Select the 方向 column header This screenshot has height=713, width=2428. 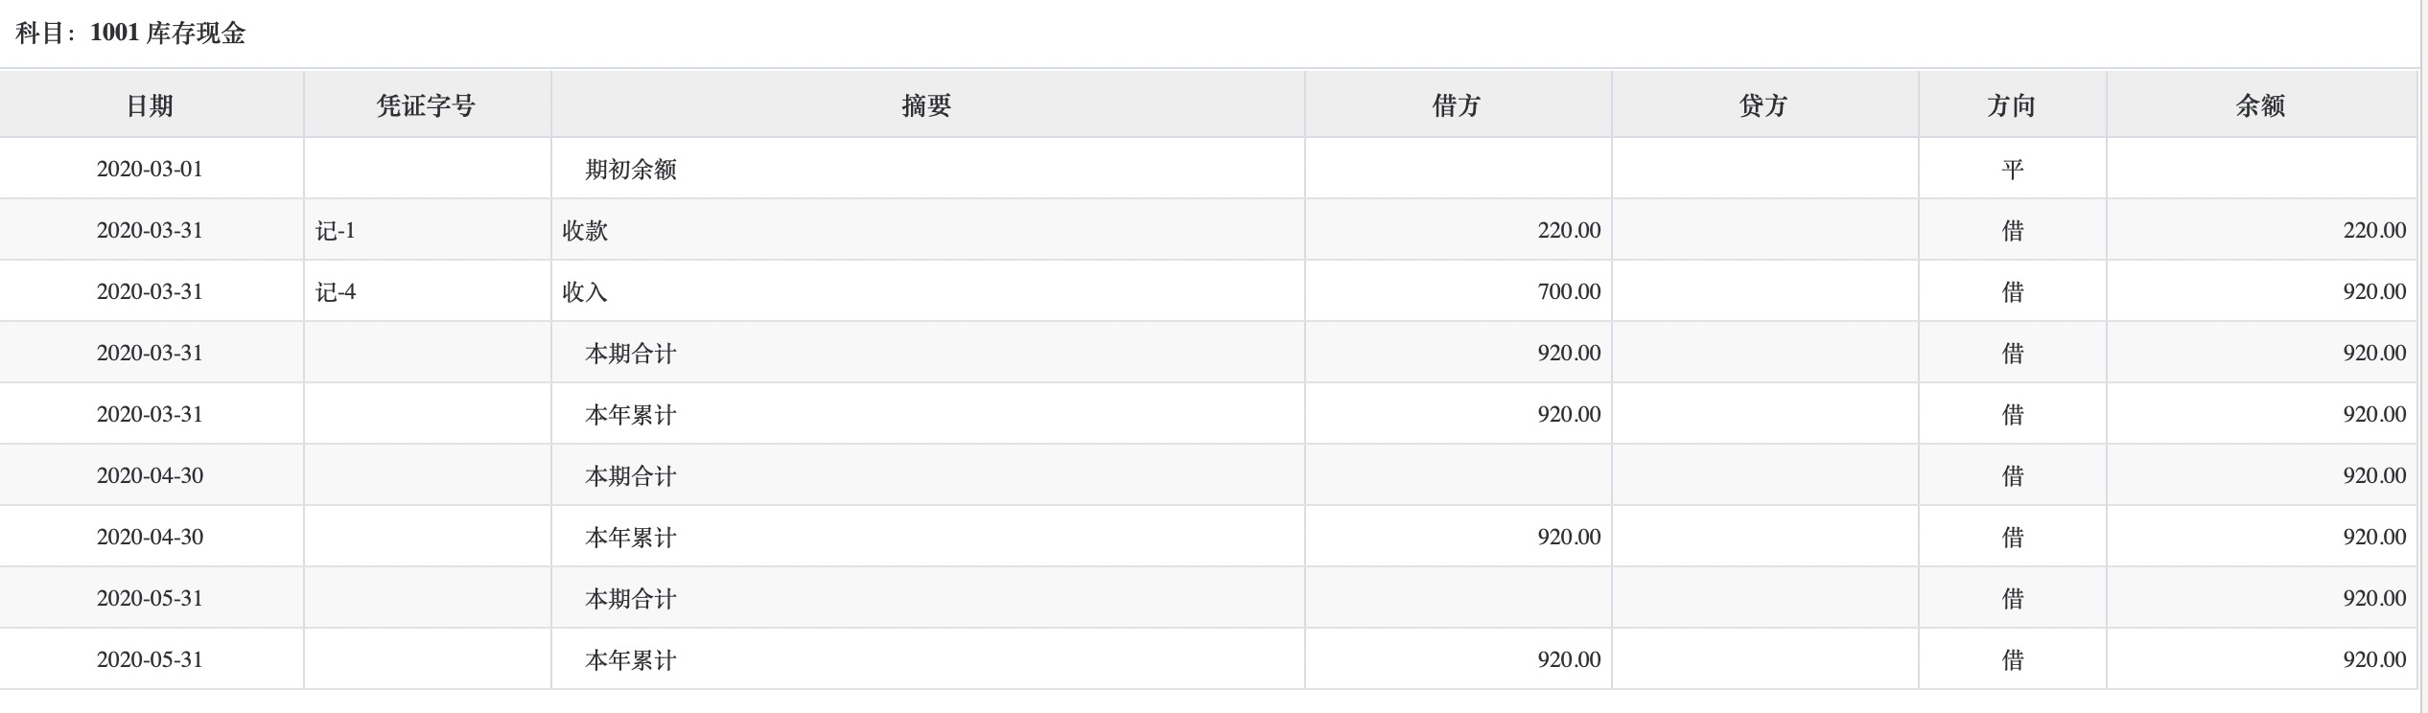[x=2012, y=104]
